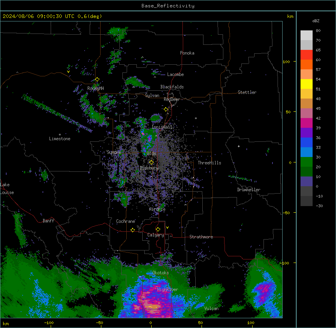The width and height of the screenshot is (336, 328).
Task: Click the yellow diamond marker above Calgary label
Action: click(158, 229)
